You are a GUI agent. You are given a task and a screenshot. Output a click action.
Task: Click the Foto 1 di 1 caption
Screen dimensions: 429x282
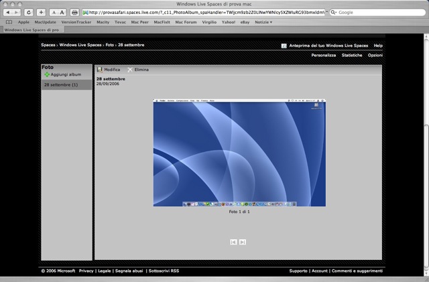239,212
